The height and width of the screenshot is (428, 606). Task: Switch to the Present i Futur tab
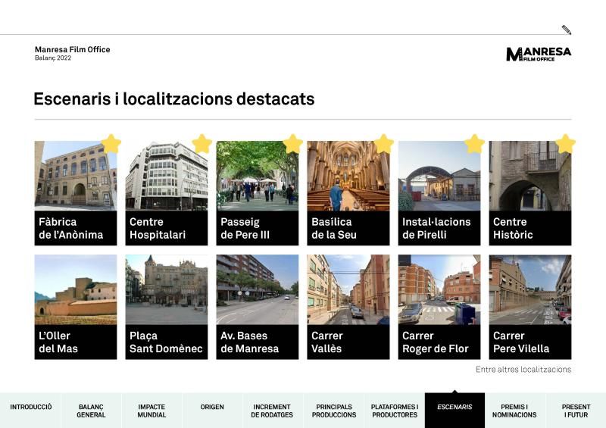point(576,411)
